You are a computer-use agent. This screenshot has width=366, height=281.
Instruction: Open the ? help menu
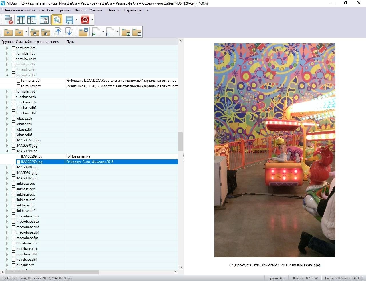[x=147, y=10]
